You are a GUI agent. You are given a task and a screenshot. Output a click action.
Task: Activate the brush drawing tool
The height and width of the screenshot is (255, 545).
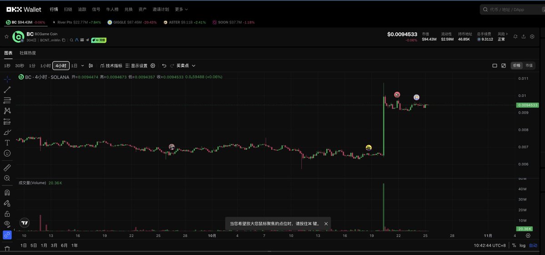tap(7, 132)
